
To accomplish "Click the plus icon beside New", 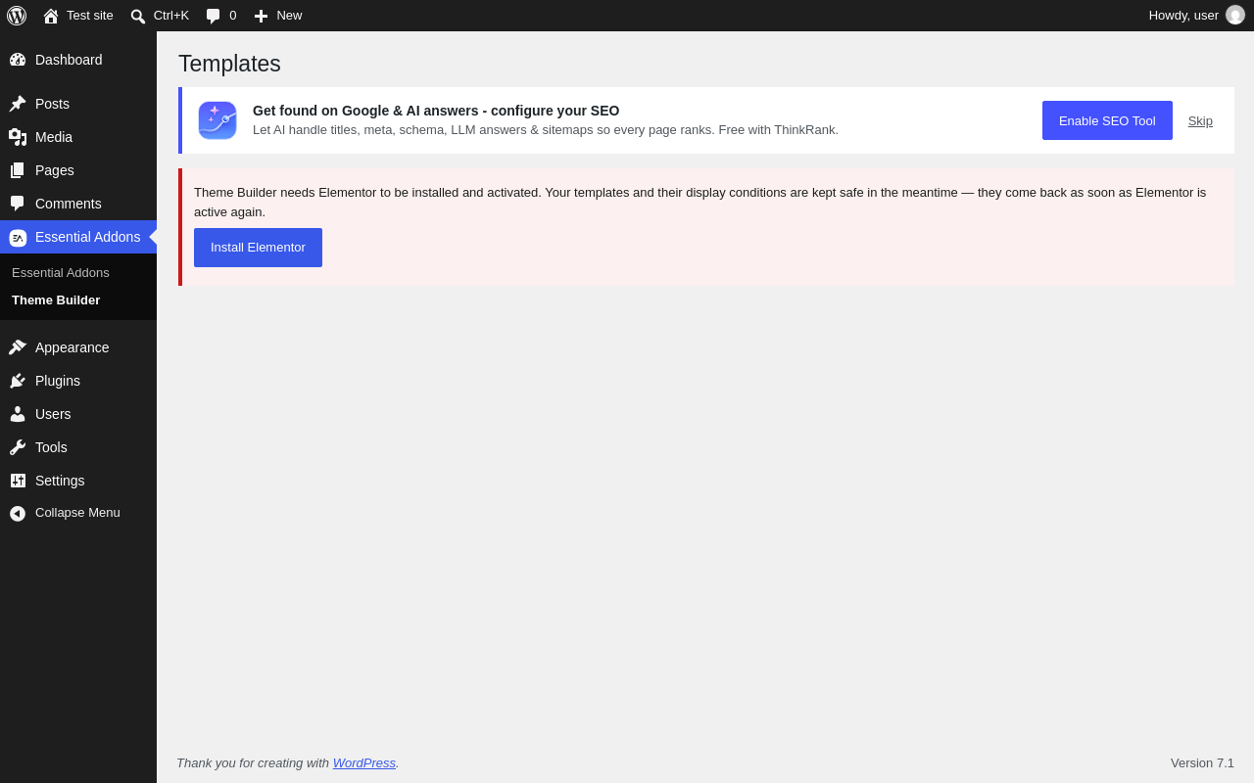I will coord(261,16).
